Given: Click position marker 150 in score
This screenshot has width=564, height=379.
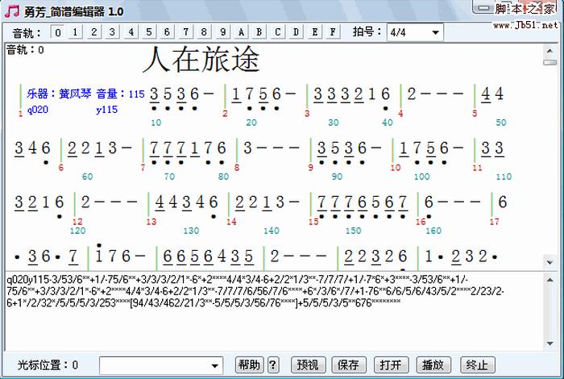Looking at the screenshot, I should 353,231.
